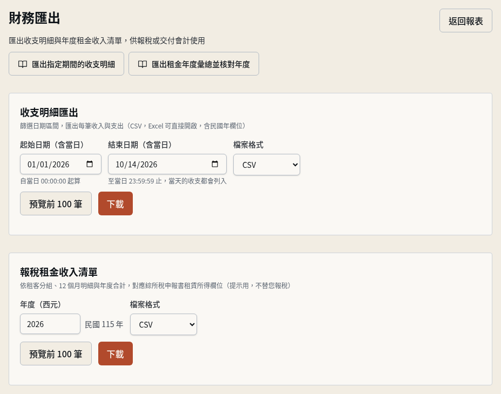Click the 收支明細匯出 section title
501x394 pixels.
click(x=49, y=112)
